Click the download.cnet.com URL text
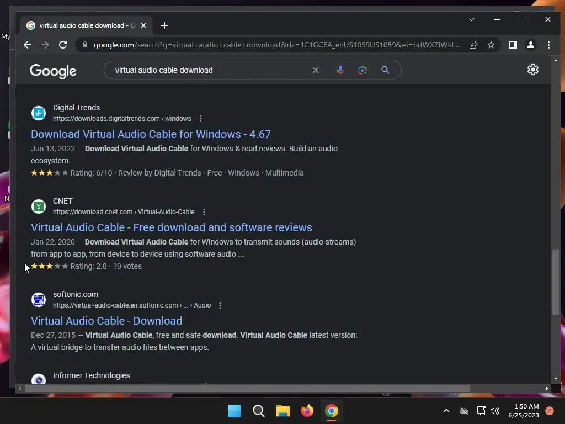The image size is (565, 424). tap(124, 212)
